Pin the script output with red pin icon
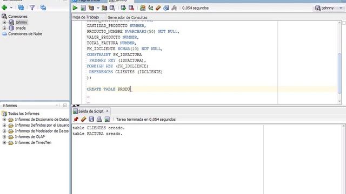346x194 pixels. tap(76, 119)
